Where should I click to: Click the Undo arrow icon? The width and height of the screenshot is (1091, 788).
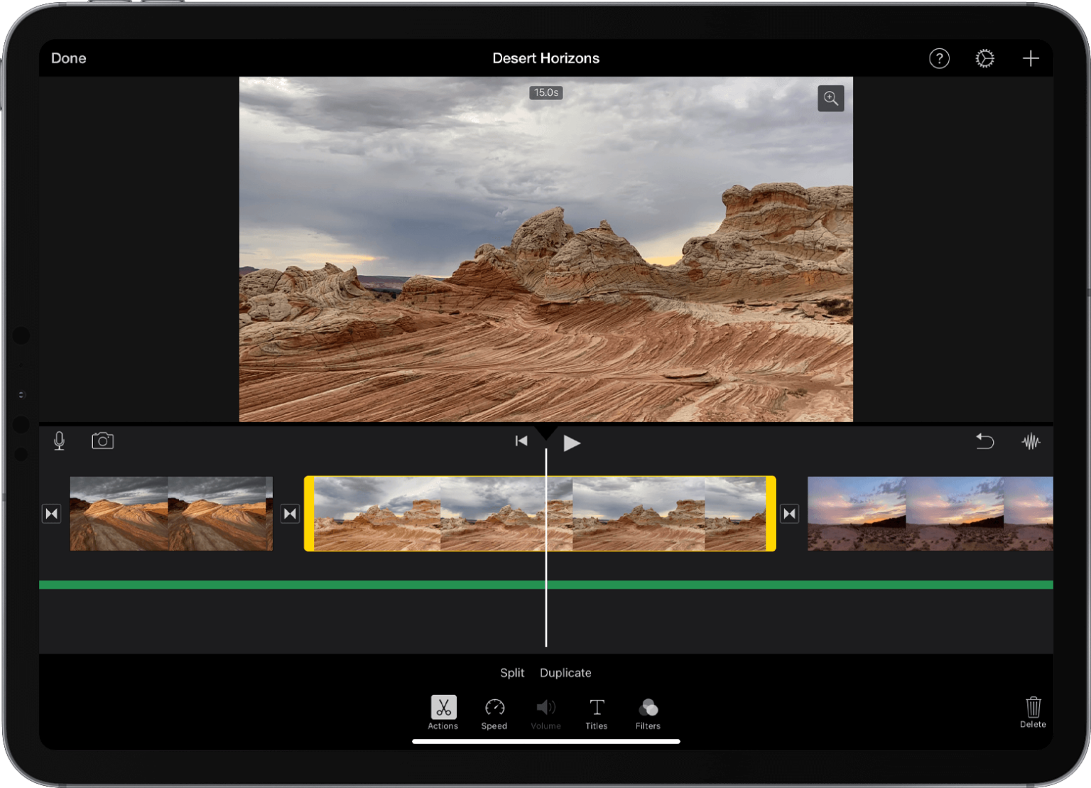tap(984, 441)
